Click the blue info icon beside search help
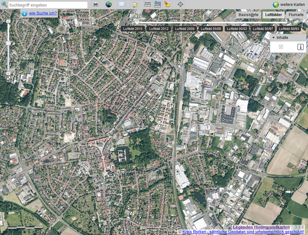 24,13
